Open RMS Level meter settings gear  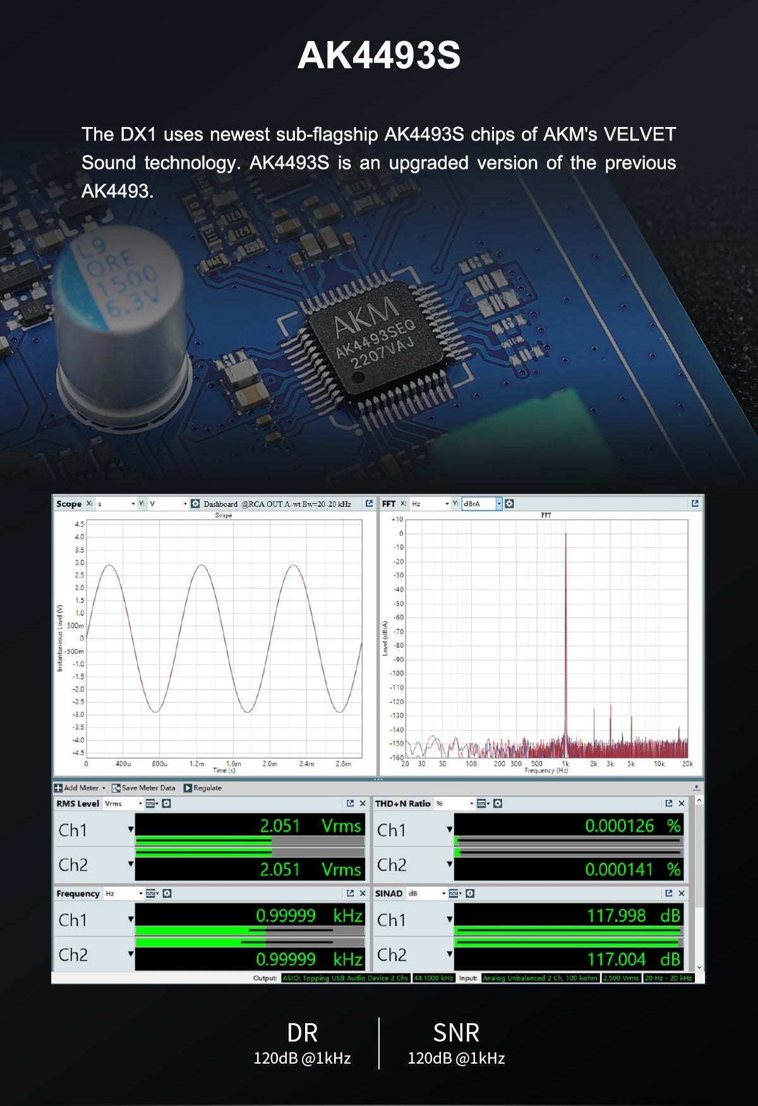pos(167,803)
